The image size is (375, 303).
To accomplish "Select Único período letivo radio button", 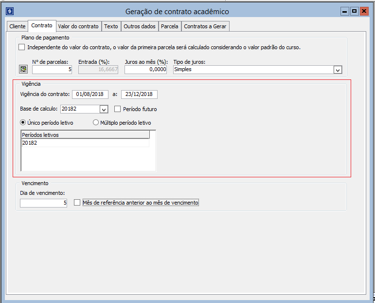I will [23, 123].
